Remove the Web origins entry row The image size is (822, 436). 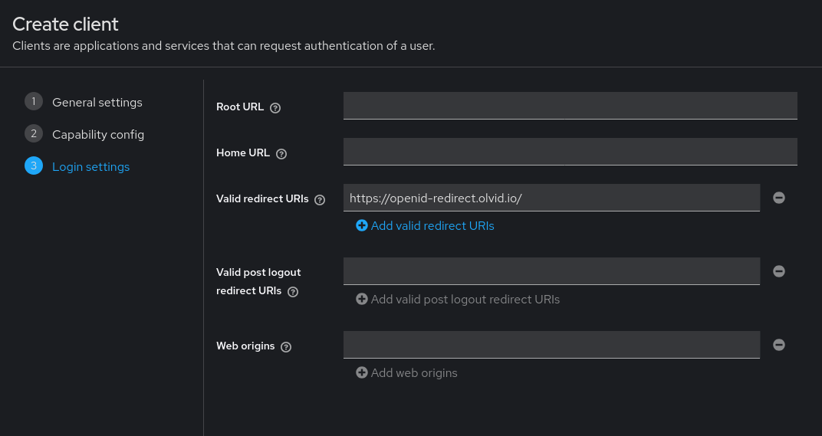pos(779,345)
